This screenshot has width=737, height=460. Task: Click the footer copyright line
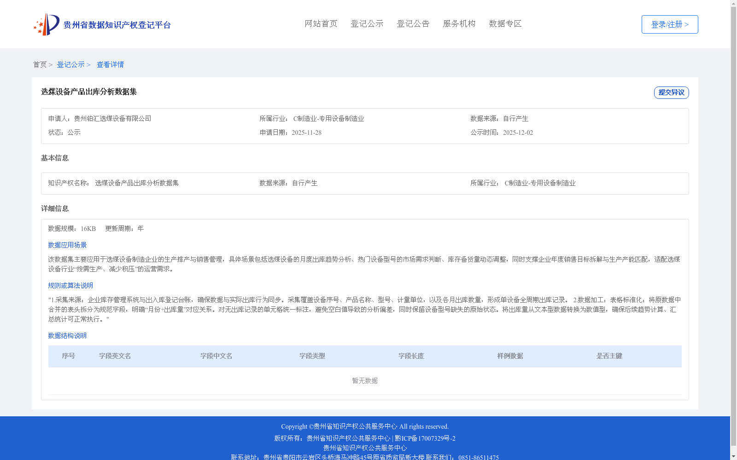pos(365,427)
